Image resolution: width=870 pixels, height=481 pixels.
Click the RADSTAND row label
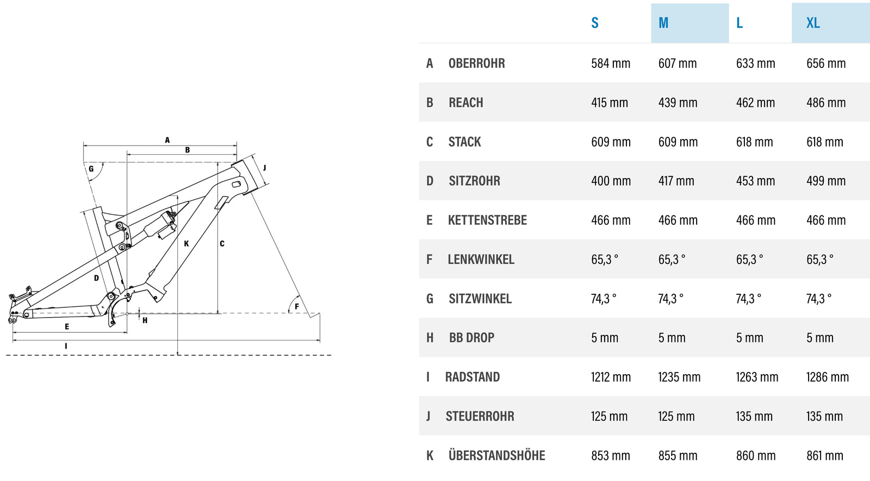coord(472,377)
